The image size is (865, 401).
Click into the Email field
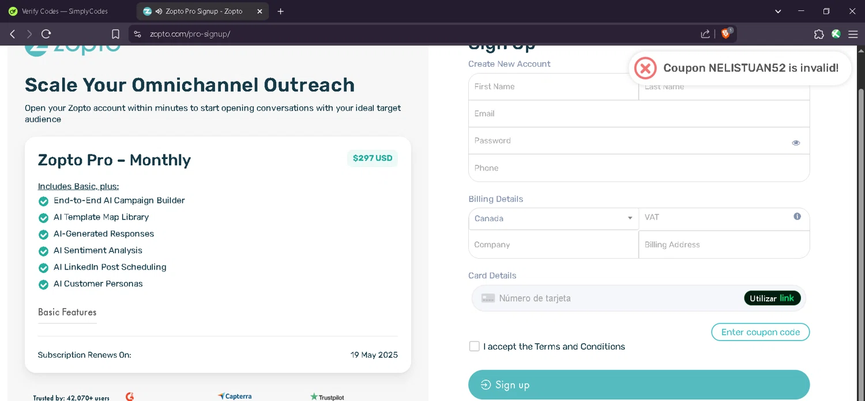point(639,114)
